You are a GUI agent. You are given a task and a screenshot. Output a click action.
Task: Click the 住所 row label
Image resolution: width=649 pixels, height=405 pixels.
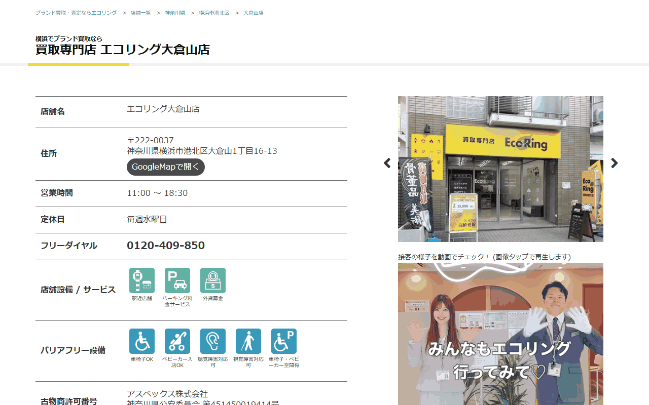click(49, 153)
